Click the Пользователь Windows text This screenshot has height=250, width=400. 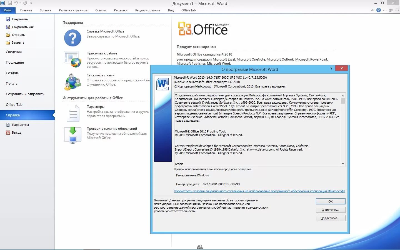pyautogui.click(x=192, y=175)
